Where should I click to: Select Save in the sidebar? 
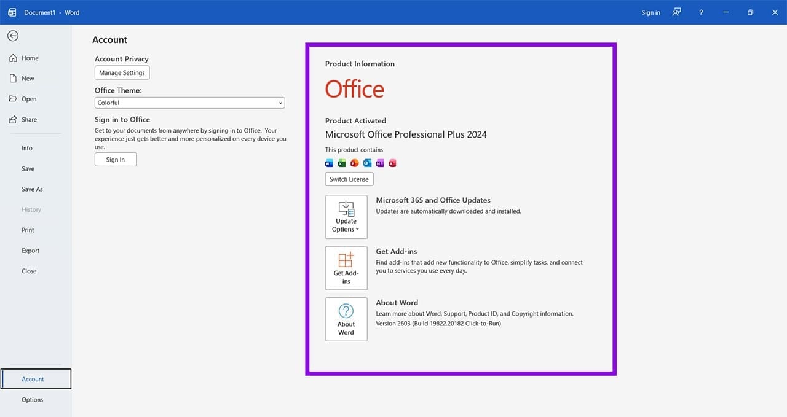28,169
